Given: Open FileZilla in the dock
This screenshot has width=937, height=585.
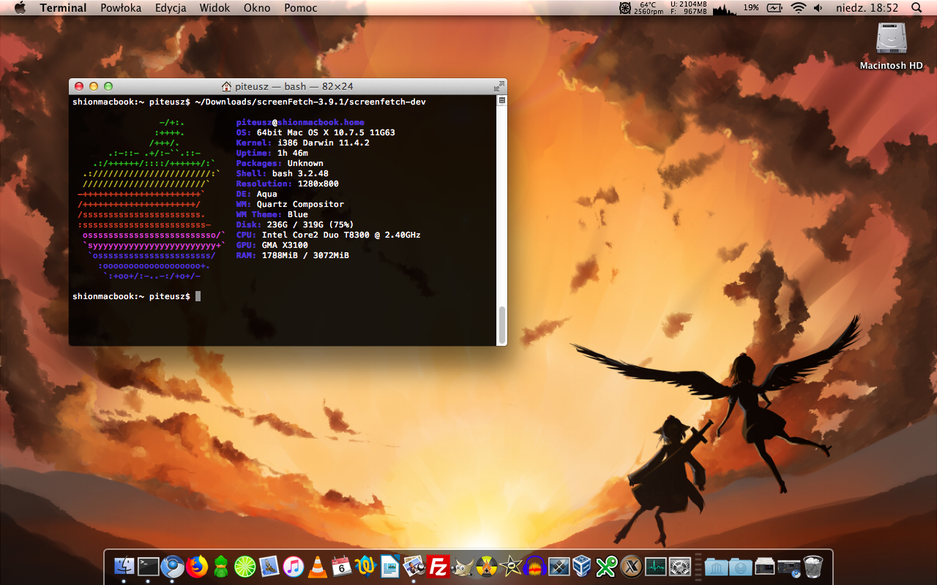Looking at the screenshot, I should coord(438,567).
